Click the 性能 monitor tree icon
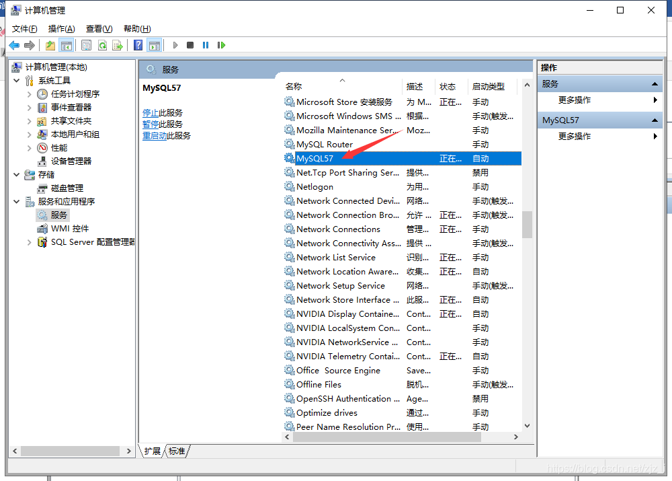The image size is (672, 481). pyautogui.click(x=42, y=148)
